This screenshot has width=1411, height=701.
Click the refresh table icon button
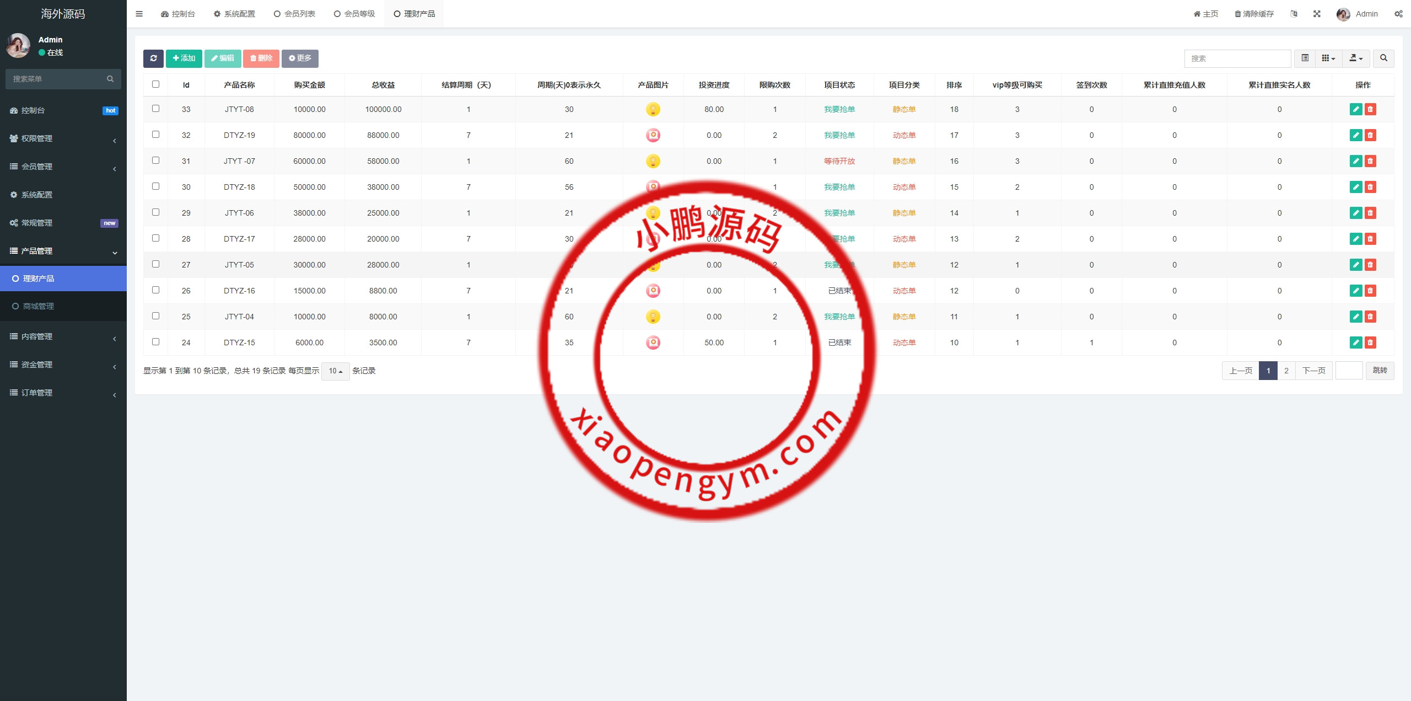pos(153,58)
